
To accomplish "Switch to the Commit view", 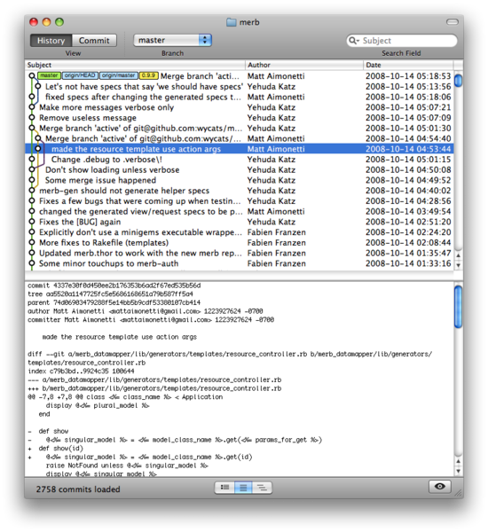I will 94,41.
